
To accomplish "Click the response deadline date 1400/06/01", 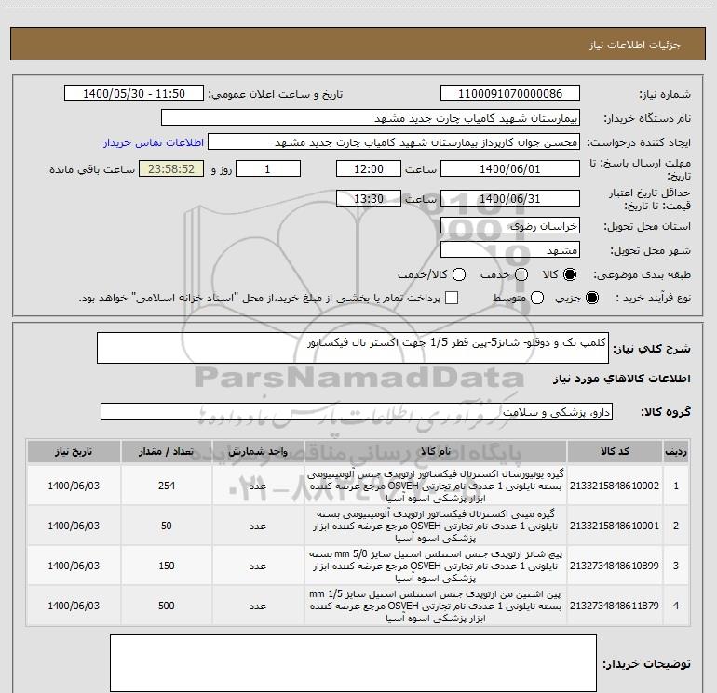I will tap(510, 168).
